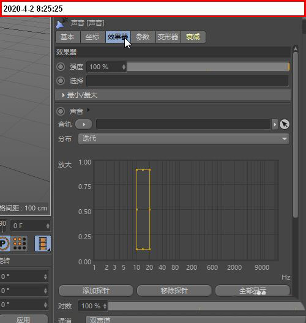Select the 效果器 tab
Viewport: 306px width, 323px height.
tap(118, 37)
